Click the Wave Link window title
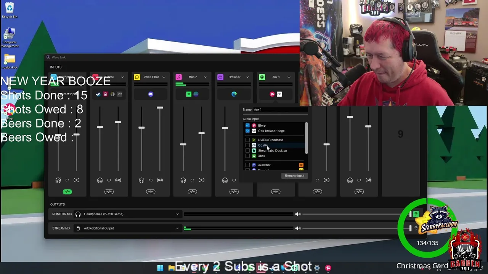Image resolution: width=488 pixels, height=274 pixels. pos(59,57)
